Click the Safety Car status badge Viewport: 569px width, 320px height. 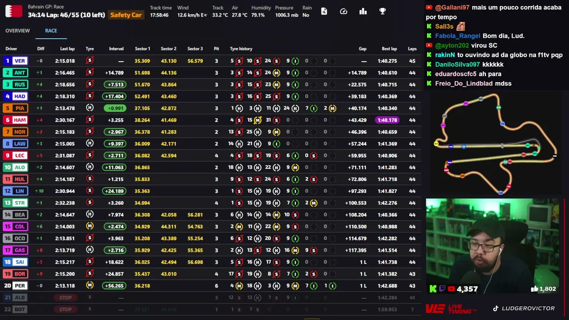click(x=126, y=15)
